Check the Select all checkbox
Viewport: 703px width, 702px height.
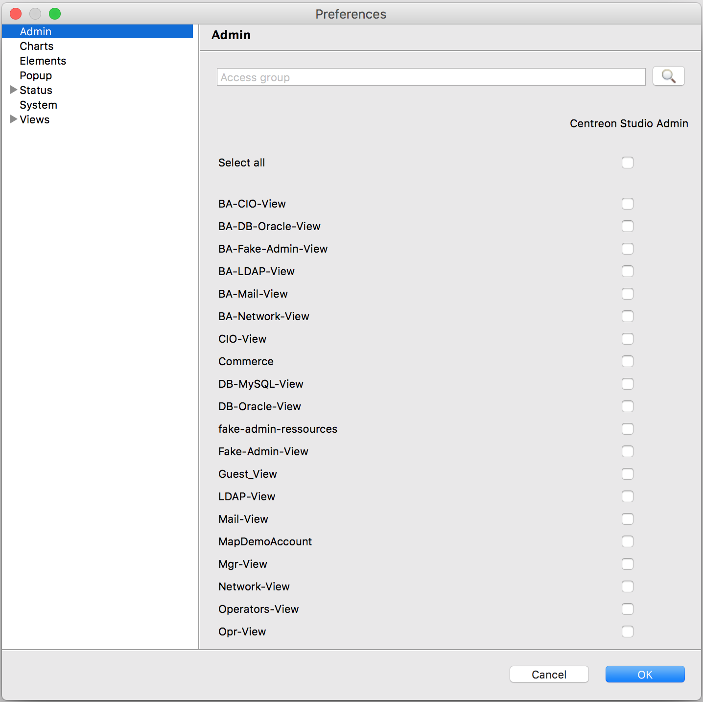[x=627, y=163]
